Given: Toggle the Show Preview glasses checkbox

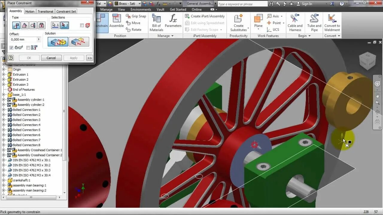Looking at the screenshot, I should (11, 47).
